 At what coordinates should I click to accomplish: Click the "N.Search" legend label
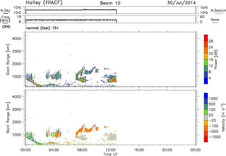[x=218, y=10]
